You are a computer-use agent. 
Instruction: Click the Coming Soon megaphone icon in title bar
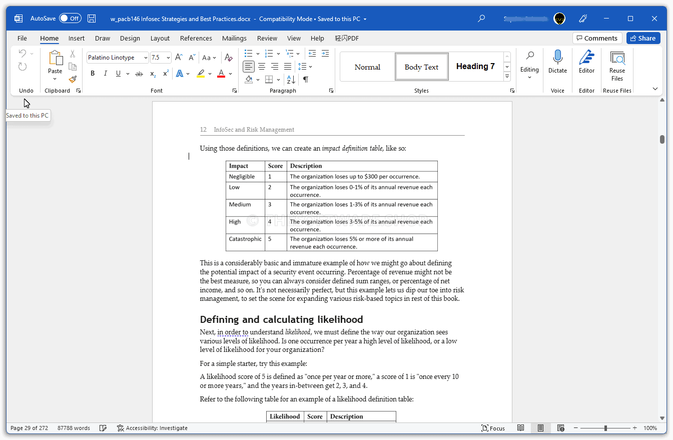(583, 19)
